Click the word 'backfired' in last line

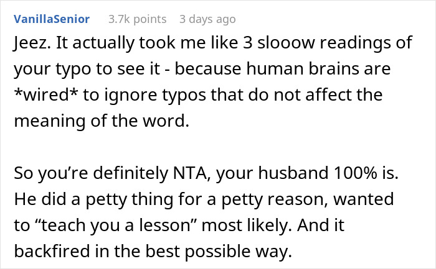click(x=52, y=251)
